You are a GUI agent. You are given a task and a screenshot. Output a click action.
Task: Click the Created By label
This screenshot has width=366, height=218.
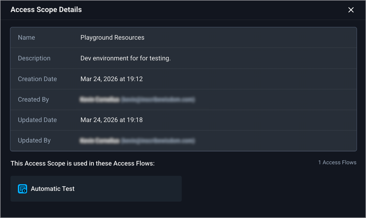click(33, 100)
